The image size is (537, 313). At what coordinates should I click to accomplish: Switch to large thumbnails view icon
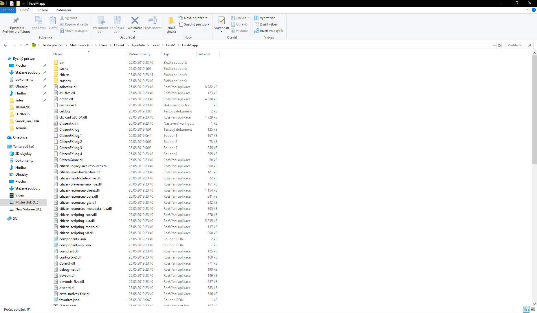533,309
